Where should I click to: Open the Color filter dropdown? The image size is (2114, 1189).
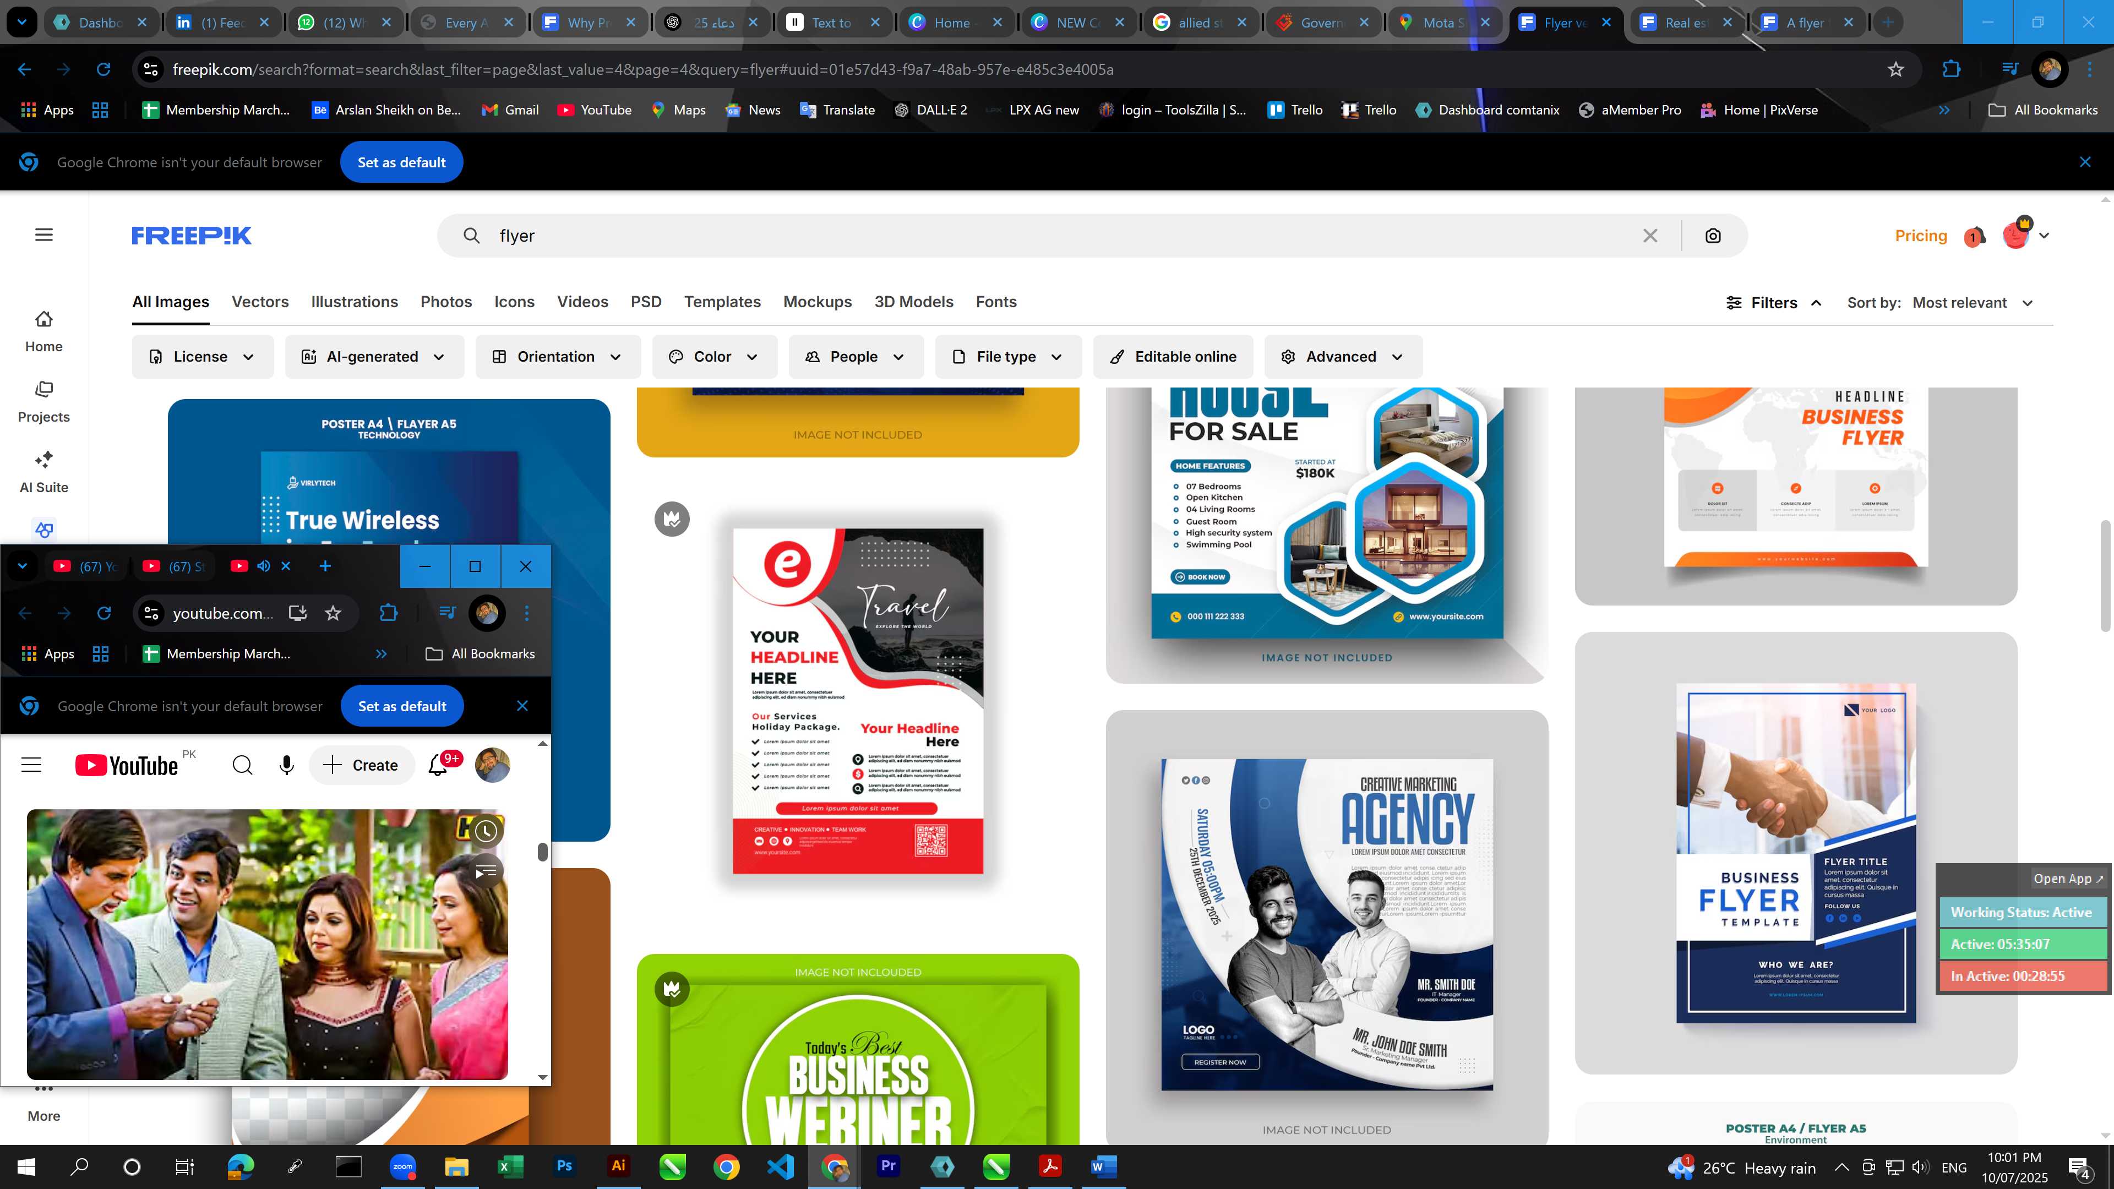coord(714,357)
